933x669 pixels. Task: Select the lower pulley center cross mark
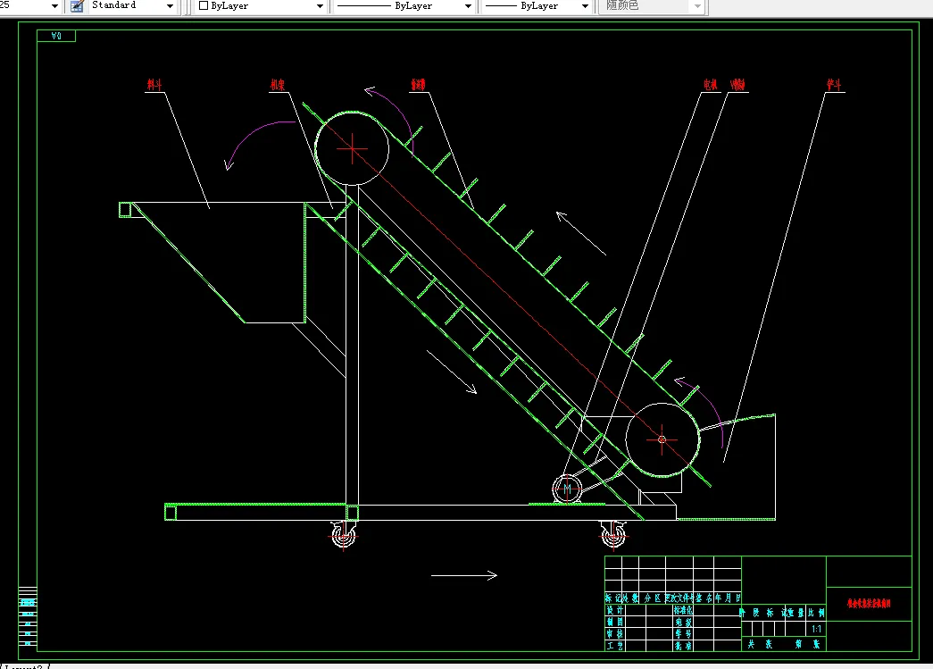(x=662, y=439)
